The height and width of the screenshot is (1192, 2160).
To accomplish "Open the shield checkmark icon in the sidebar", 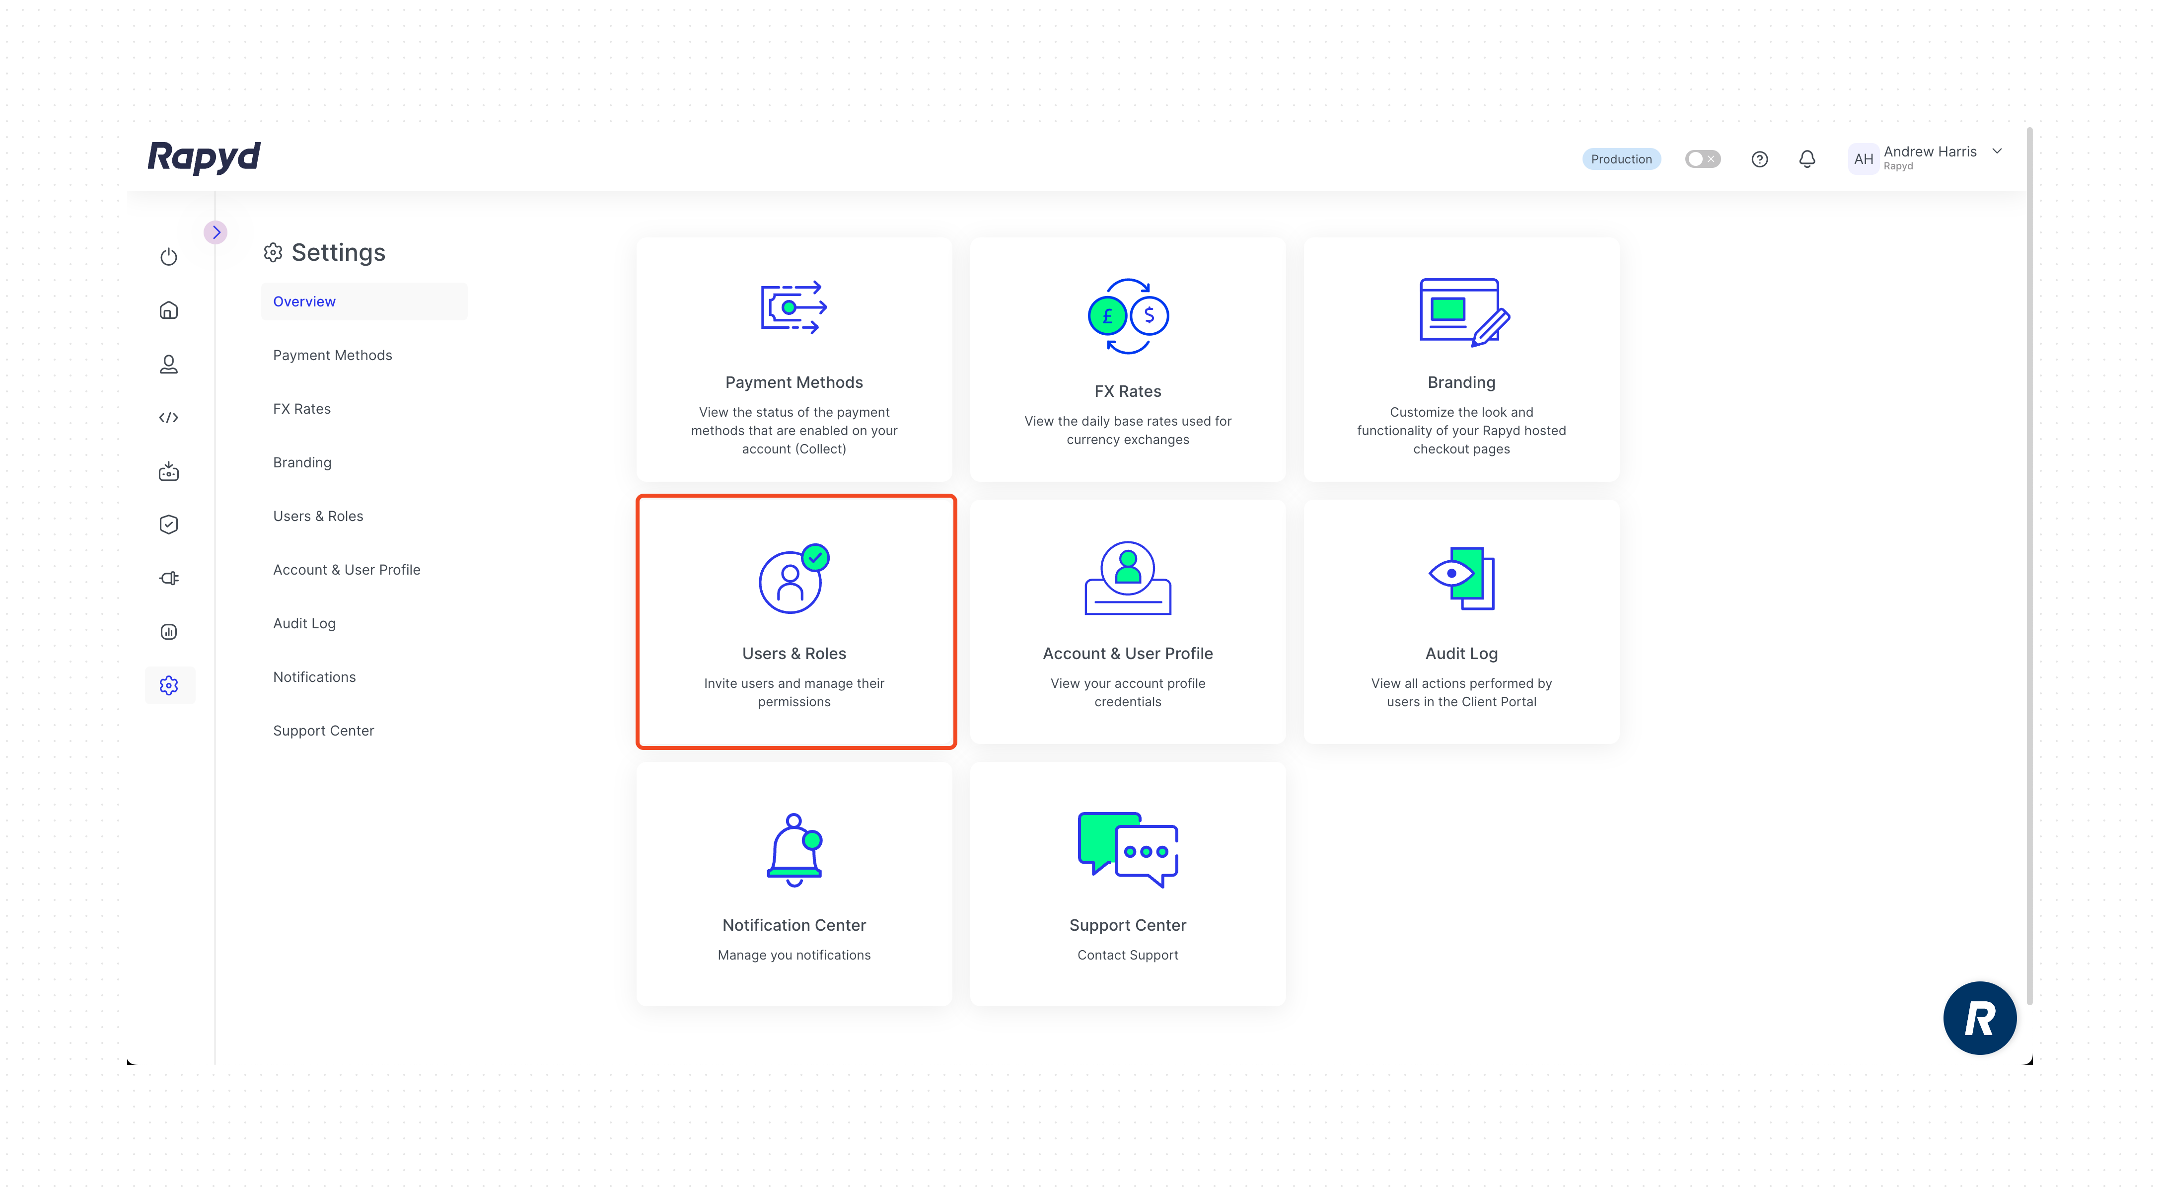I will click(x=168, y=525).
